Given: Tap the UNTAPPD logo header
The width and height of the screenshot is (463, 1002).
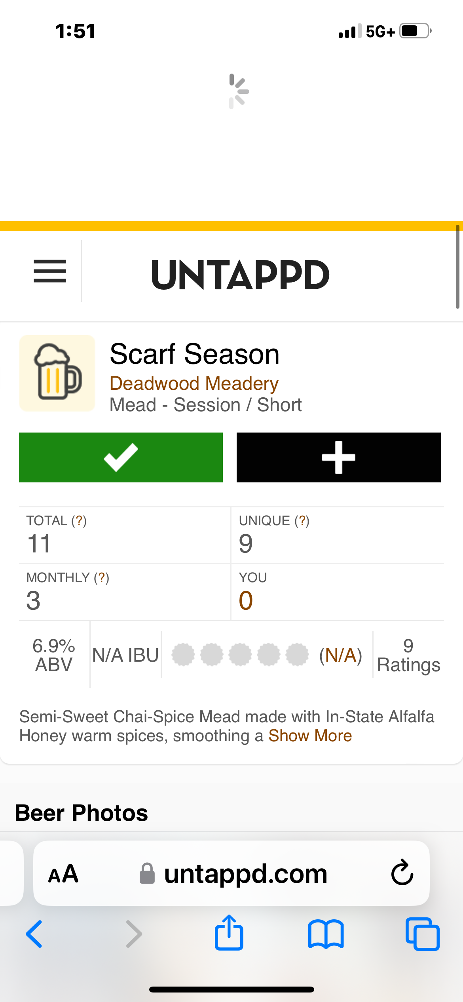Looking at the screenshot, I should click(240, 275).
